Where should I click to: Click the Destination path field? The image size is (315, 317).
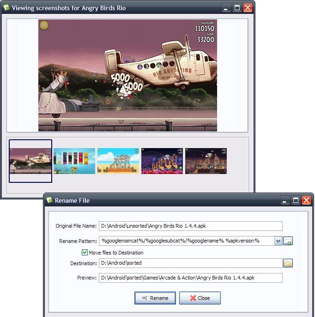pos(190,263)
